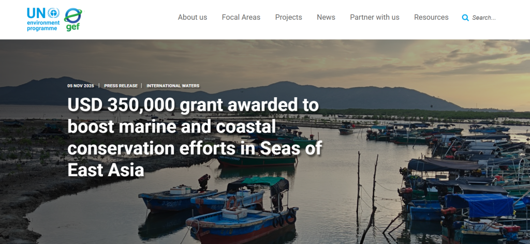Expand the Resources navigation menu
Image resolution: width=530 pixels, height=244 pixels.
point(431,17)
